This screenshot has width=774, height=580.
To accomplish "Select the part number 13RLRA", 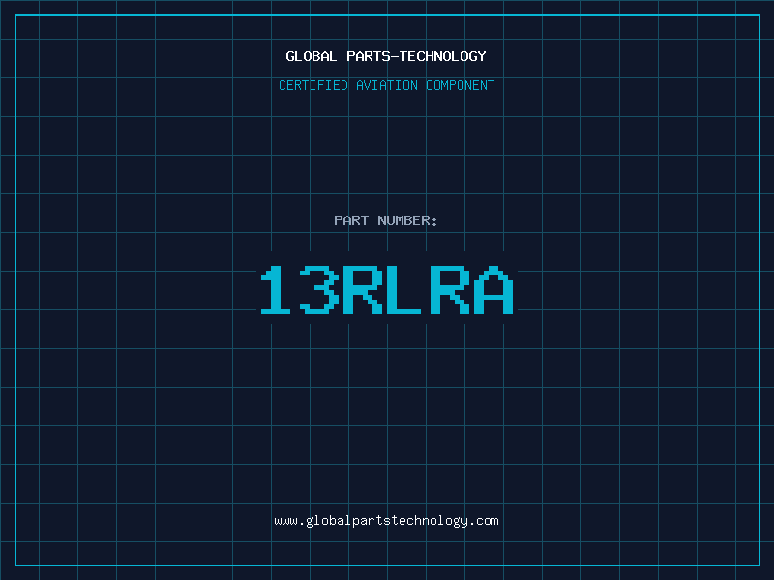I will 386,290.
